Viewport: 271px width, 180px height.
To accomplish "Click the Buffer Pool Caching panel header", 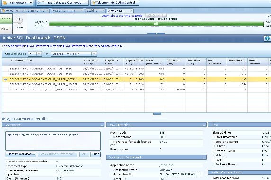I will pos(240,172).
